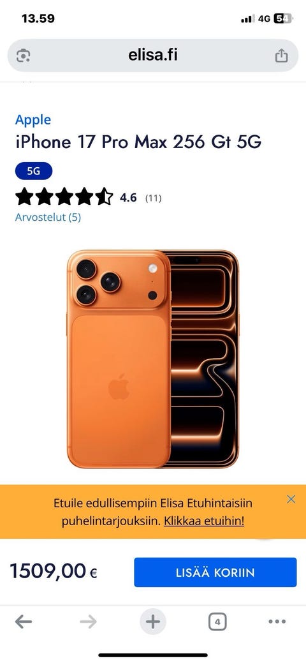The image size is (306, 663).
Task: Tap the 1509,00 € price text
Action: 54,572
